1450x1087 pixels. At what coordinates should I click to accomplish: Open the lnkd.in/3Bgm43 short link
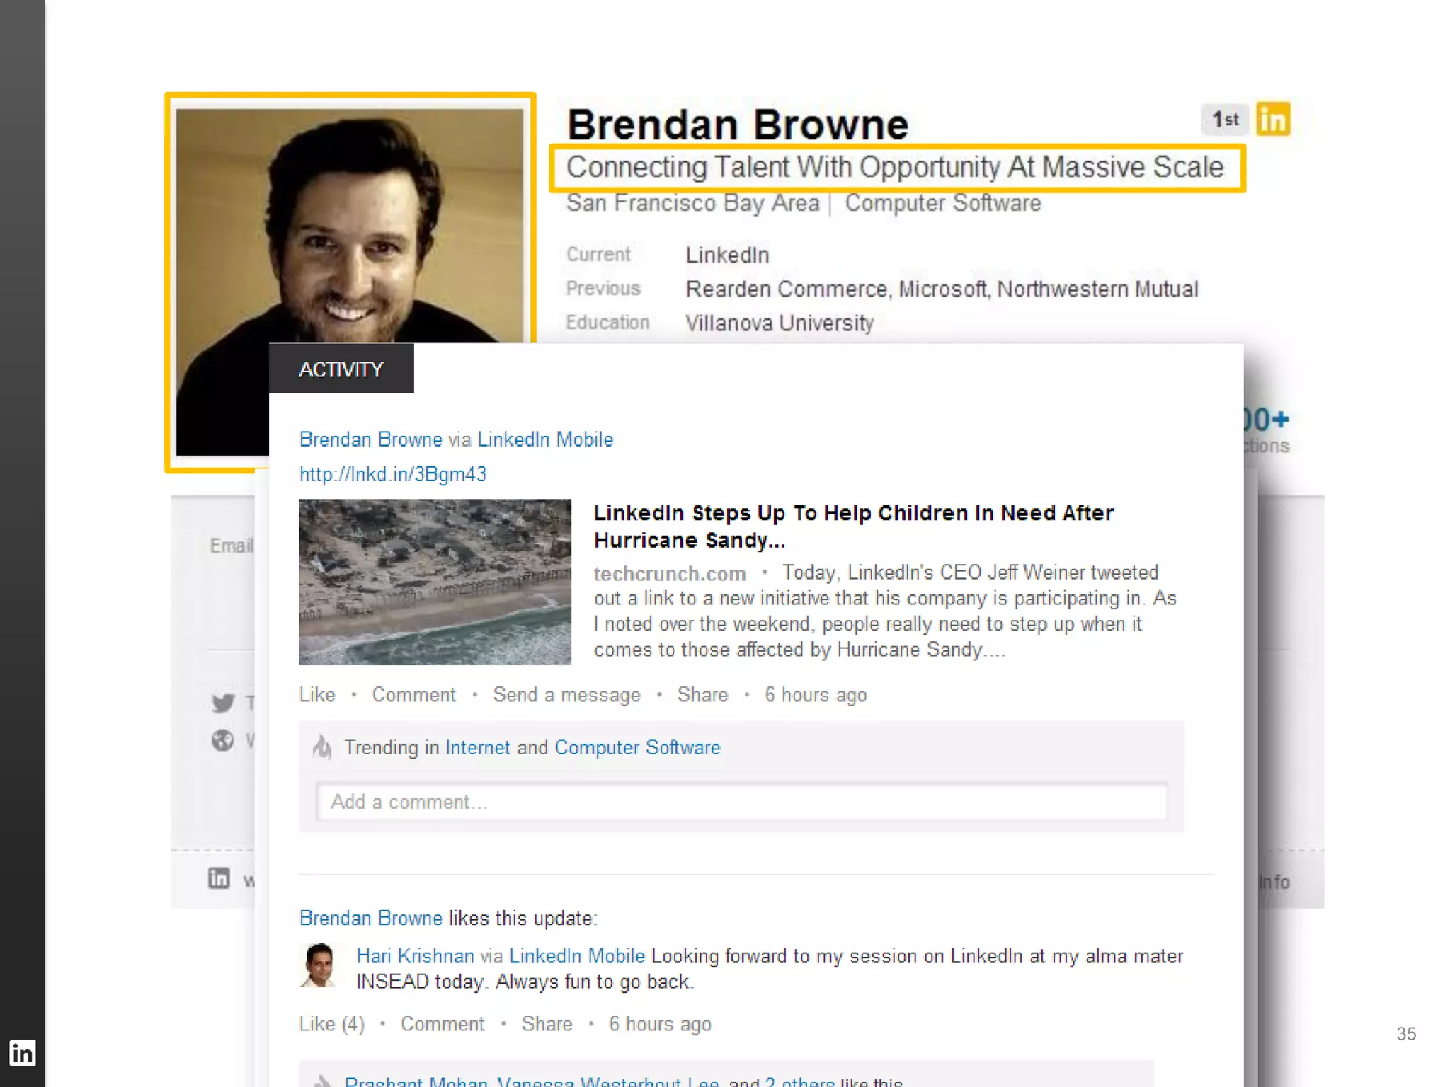pos(393,474)
